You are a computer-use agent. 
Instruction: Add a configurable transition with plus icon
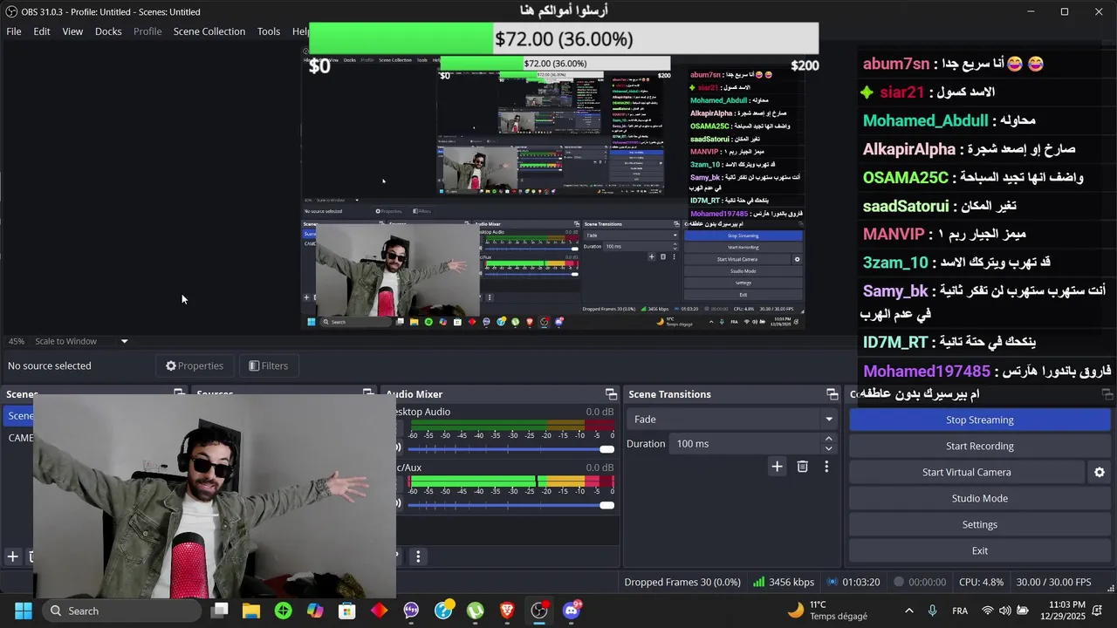(x=777, y=467)
